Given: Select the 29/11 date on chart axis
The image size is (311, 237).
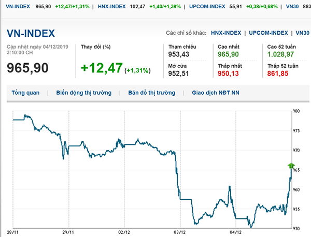Looking at the screenshot, I should point(68,232).
